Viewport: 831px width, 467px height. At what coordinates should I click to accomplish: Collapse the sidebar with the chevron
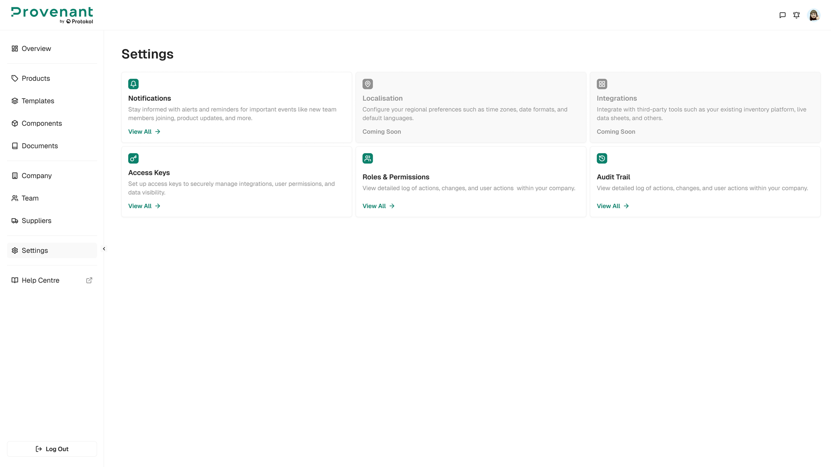coord(104,249)
